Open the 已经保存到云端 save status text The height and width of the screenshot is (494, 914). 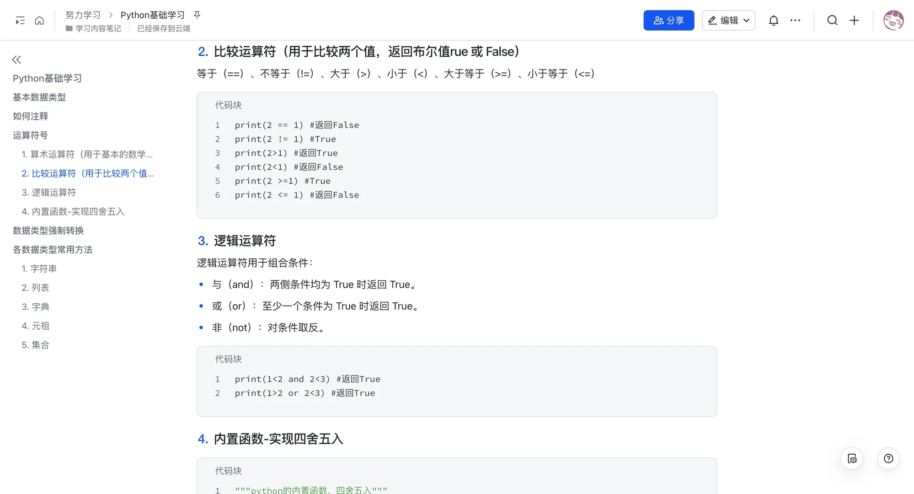[163, 28]
